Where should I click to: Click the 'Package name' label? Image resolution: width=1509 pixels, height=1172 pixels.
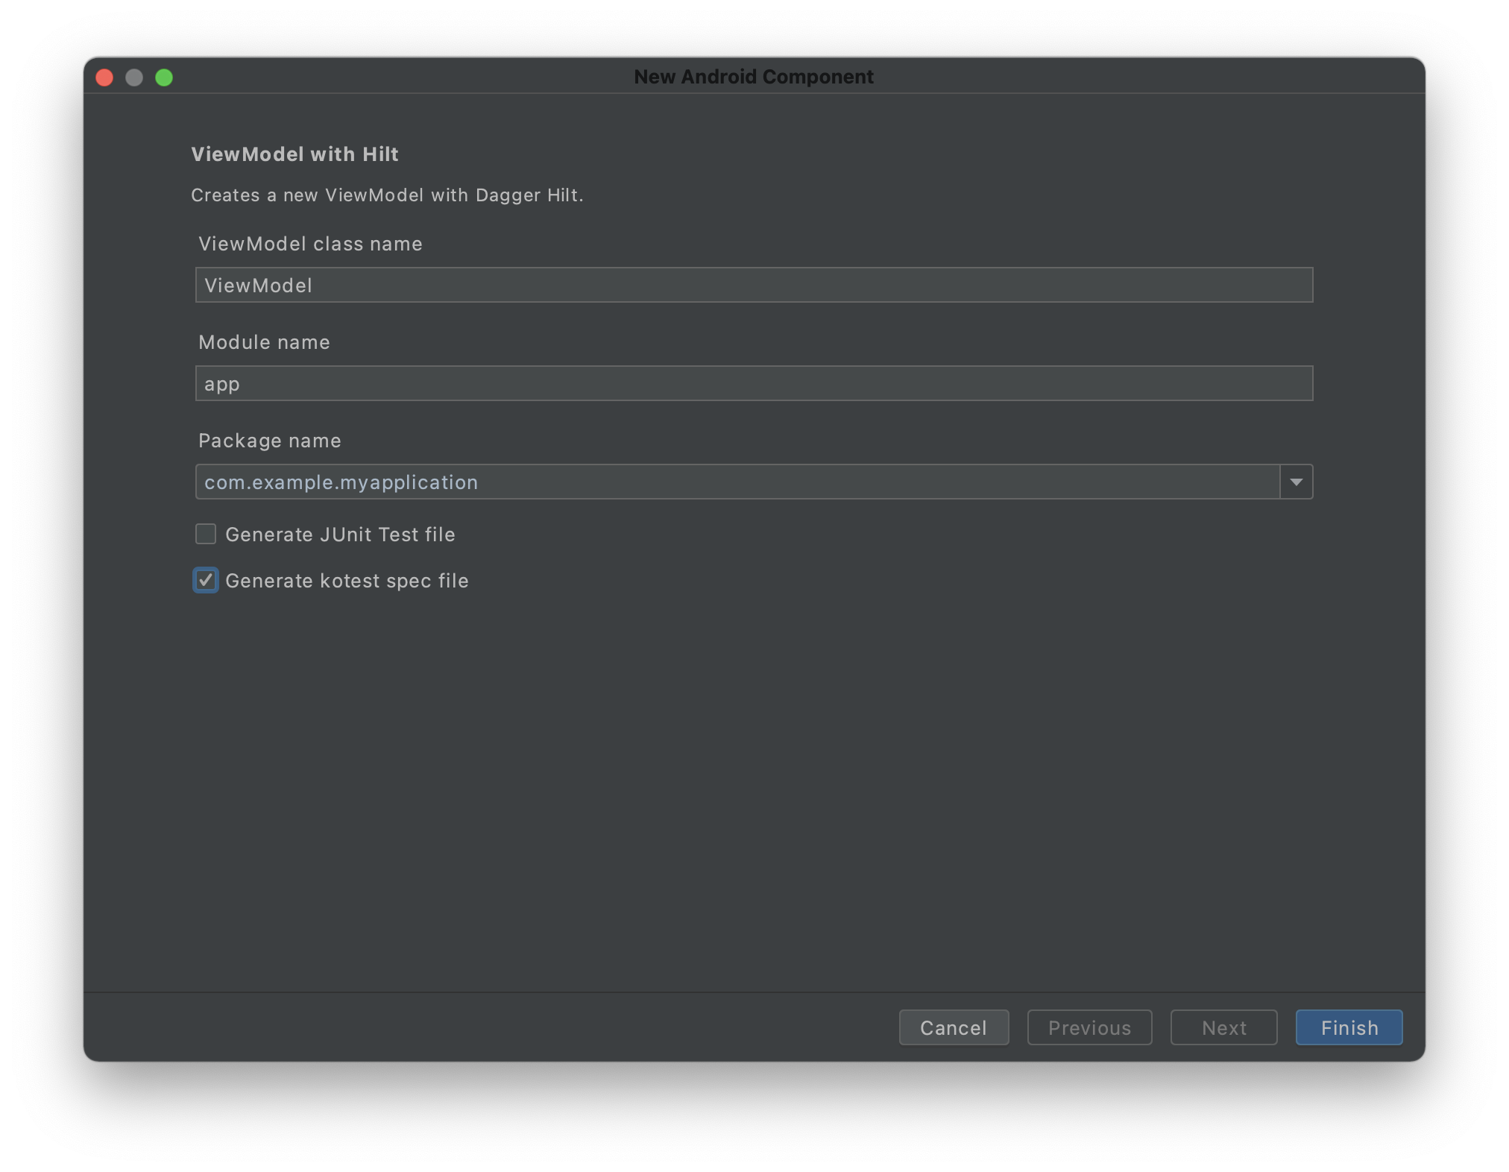tap(269, 441)
